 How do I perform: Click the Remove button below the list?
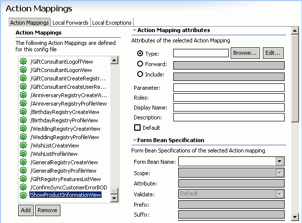coord(48,210)
